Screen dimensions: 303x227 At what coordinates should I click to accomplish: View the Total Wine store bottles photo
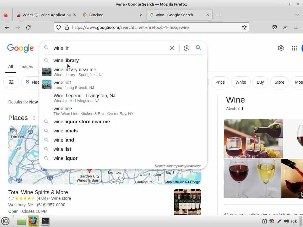point(187,202)
